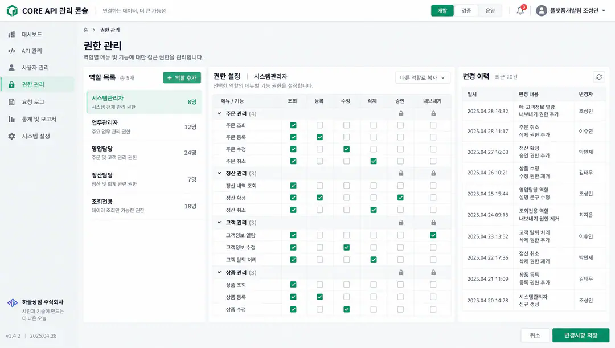Viewport: 615px width, 348px height.
Task: Uncheck 수정 for 고객정보 수정
Action: [x=346, y=248]
